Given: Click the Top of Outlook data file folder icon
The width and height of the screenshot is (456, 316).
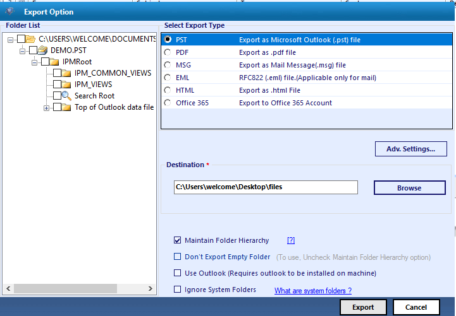Looking at the screenshot, I should [66, 107].
